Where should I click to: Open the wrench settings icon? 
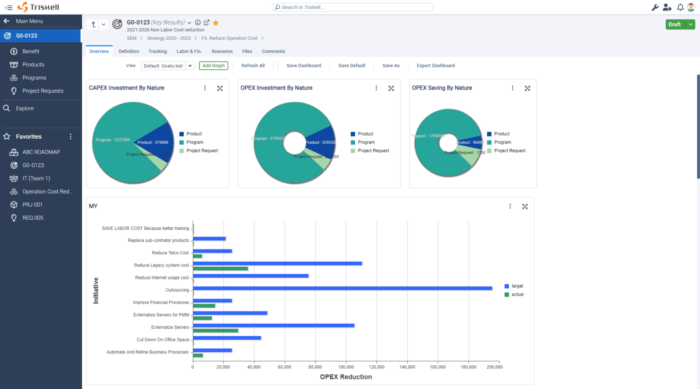tap(655, 7)
